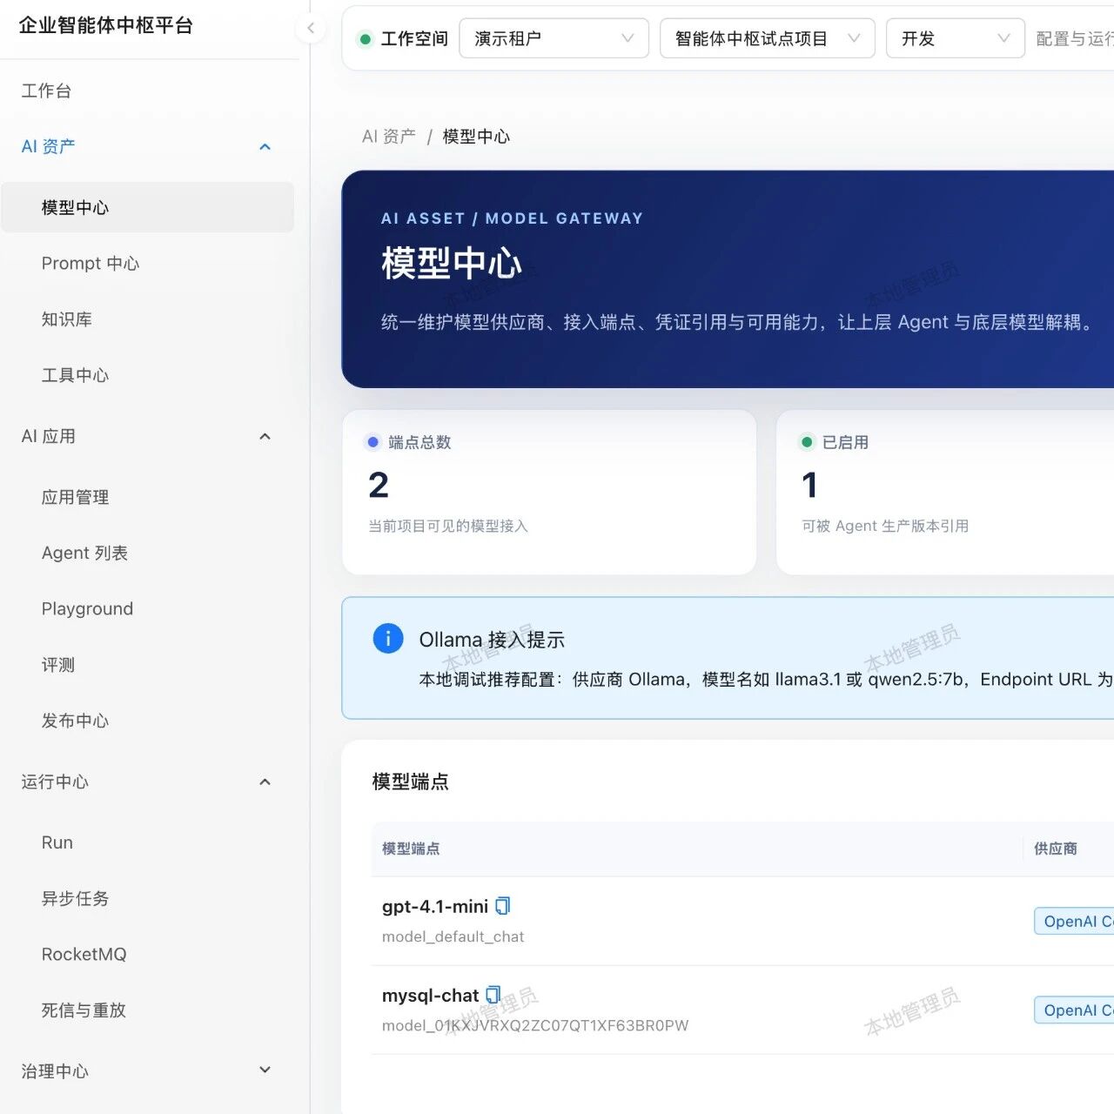Click the 端点总数 statistic card
The width and height of the screenshot is (1114, 1114).
click(x=549, y=492)
